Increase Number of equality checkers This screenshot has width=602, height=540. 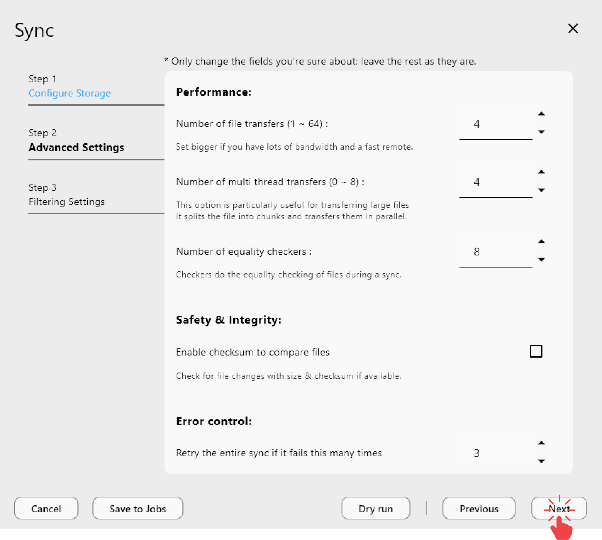542,241
